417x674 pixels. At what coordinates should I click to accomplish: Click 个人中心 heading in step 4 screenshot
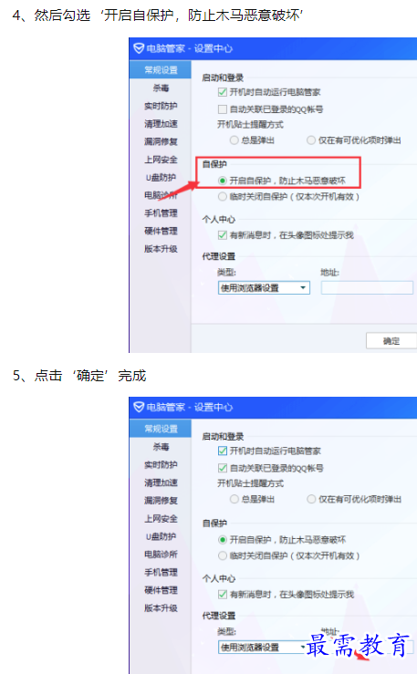219,219
